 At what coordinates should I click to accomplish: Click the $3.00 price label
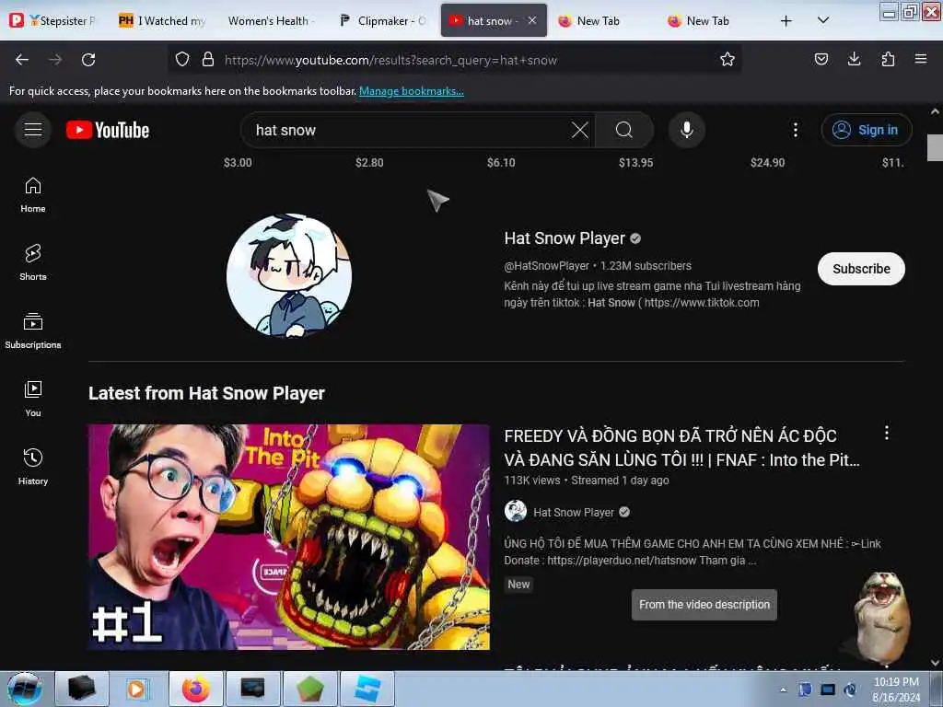pos(238,162)
